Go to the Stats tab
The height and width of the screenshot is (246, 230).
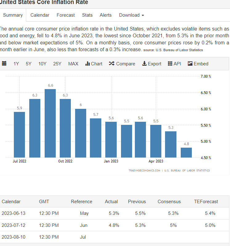87,15
